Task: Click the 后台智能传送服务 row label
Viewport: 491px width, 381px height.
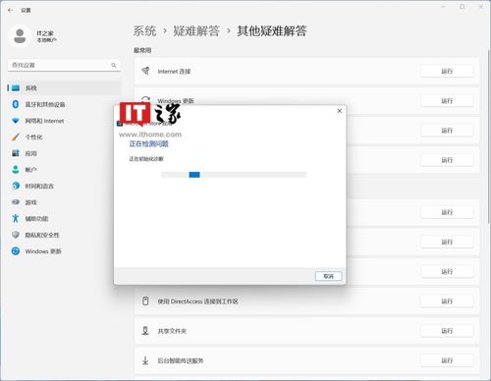Action: (x=181, y=360)
